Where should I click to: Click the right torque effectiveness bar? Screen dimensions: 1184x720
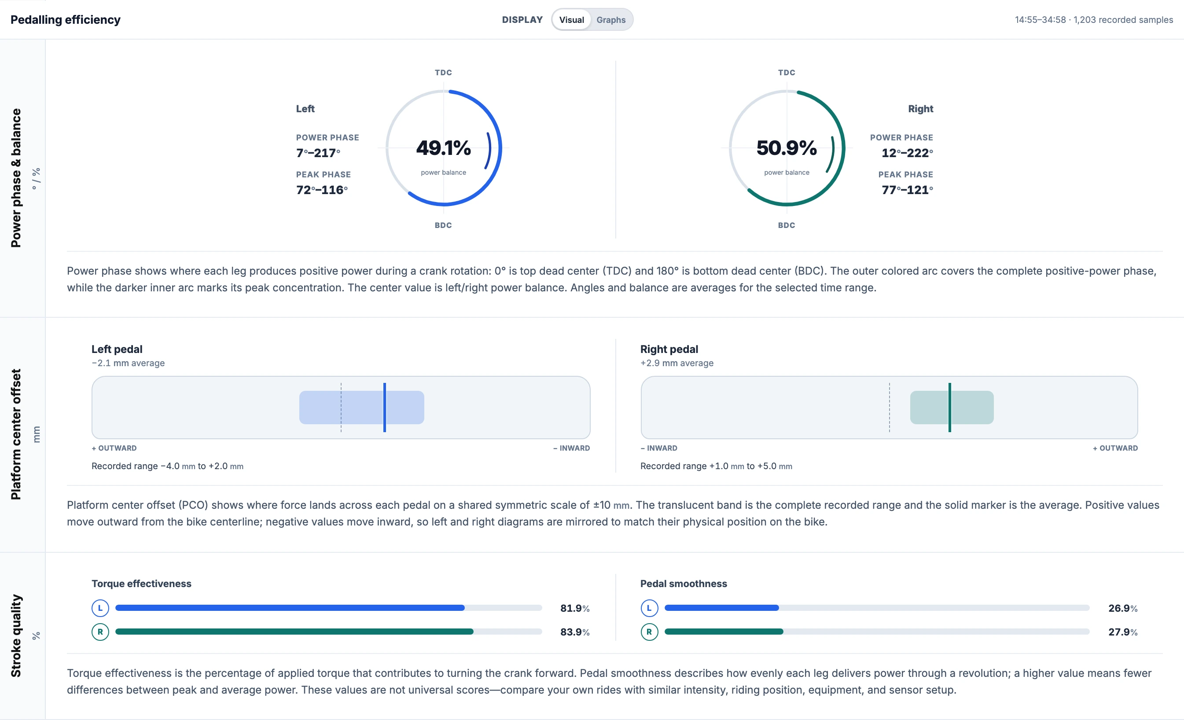click(329, 632)
